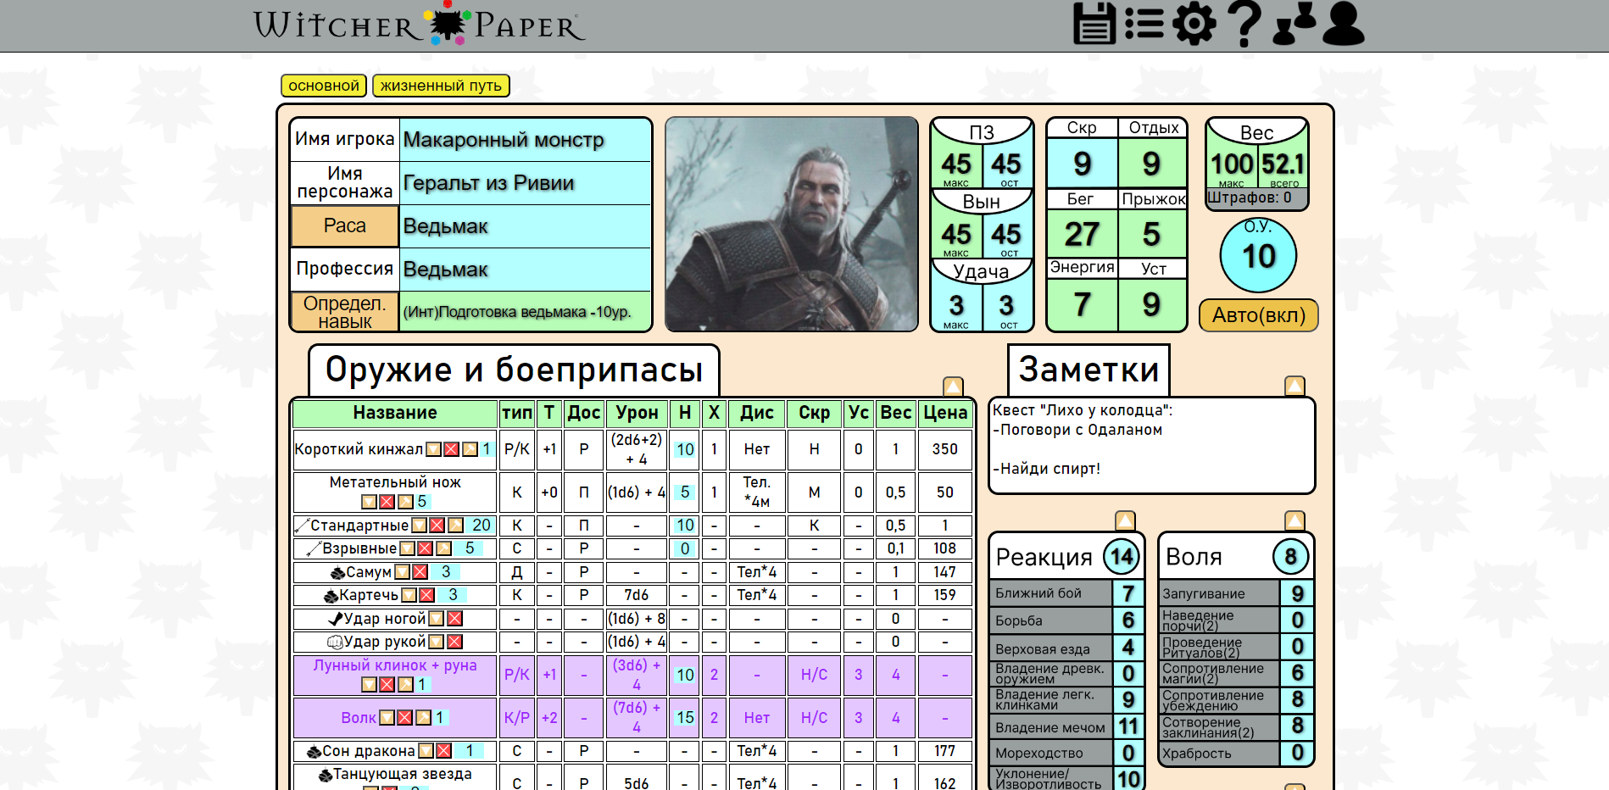Edit the Сопротивление магии value 6
Viewport: 1609px width, 790px height.
[x=1297, y=673]
